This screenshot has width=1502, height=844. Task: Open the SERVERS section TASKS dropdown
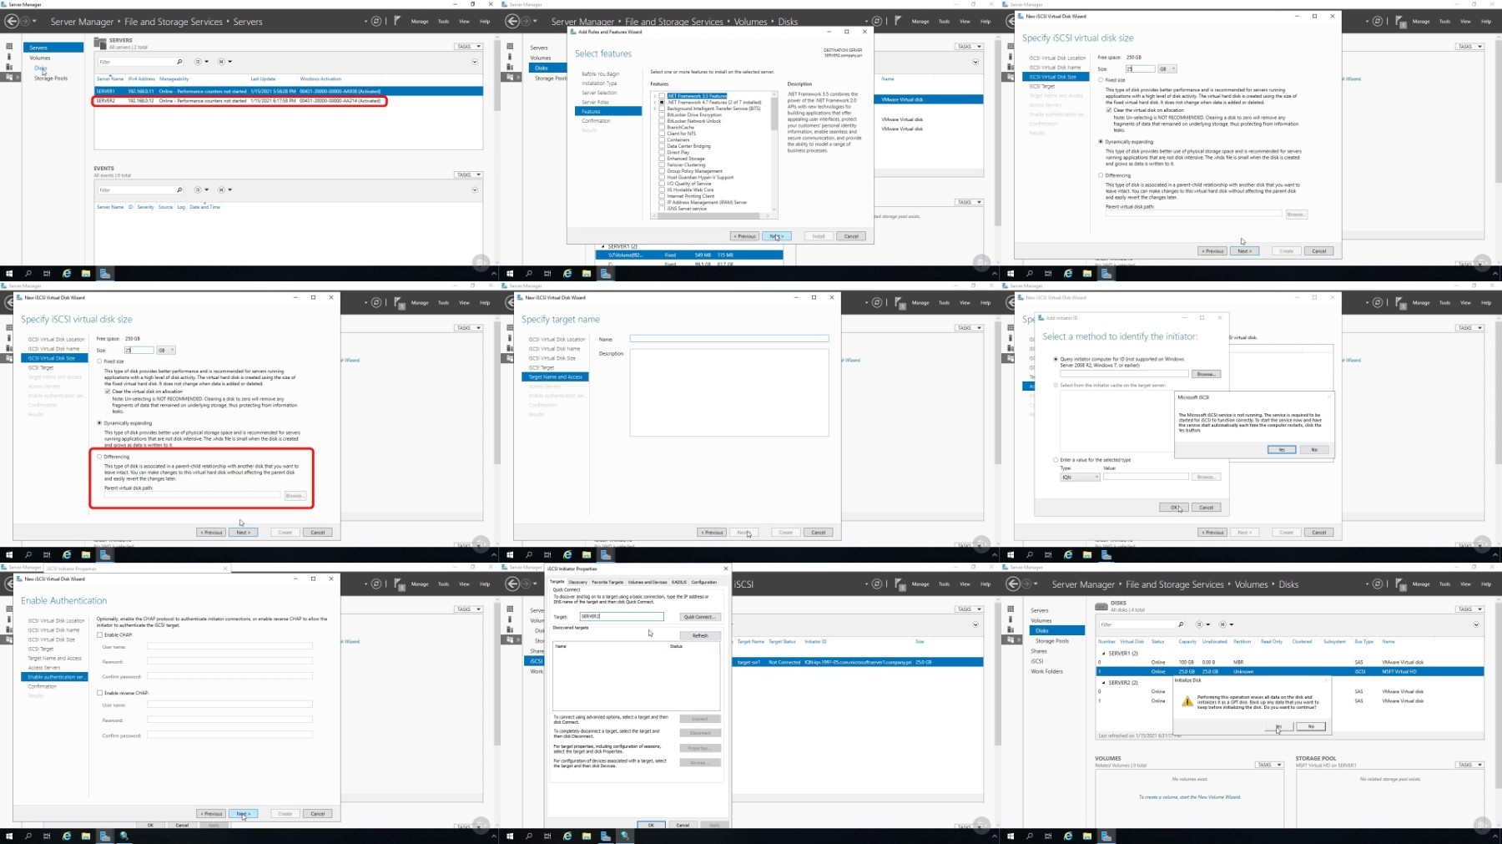coord(469,47)
